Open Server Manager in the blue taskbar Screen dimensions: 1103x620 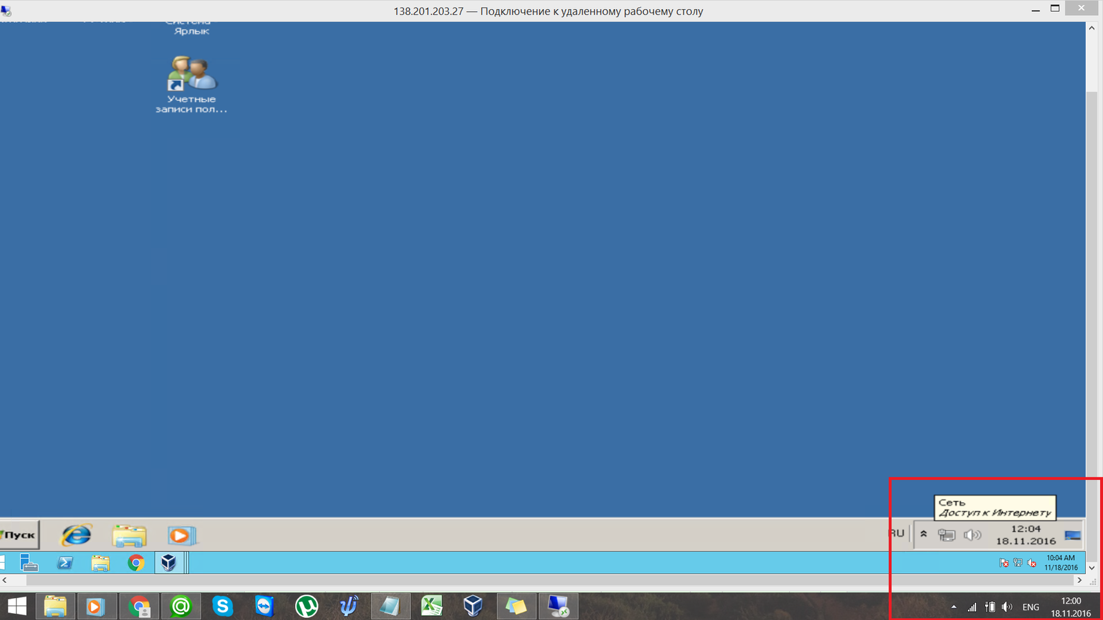[x=29, y=563]
